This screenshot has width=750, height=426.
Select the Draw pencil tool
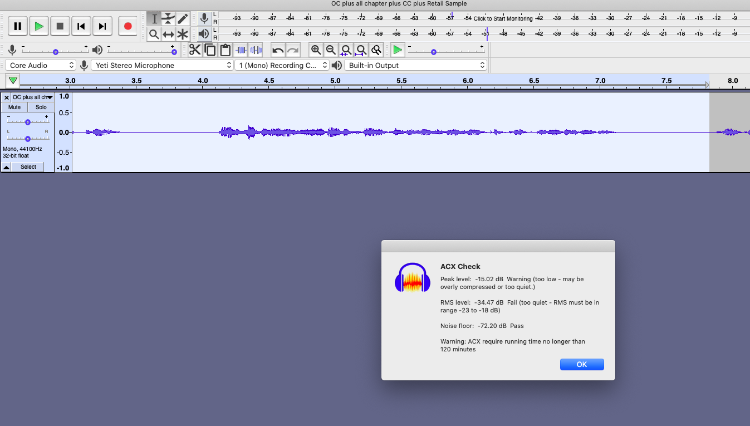pos(183,19)
